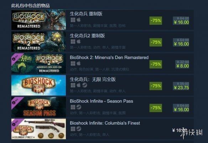Click purple DLC badge on Season Pass thumbnail
Image resolution: width=208 pixels, height=143 pixels.
click(x=16, y=101)
